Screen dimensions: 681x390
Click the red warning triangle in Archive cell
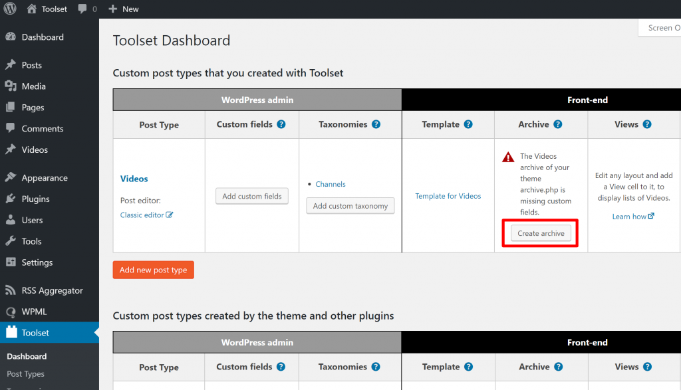point(508,157)
